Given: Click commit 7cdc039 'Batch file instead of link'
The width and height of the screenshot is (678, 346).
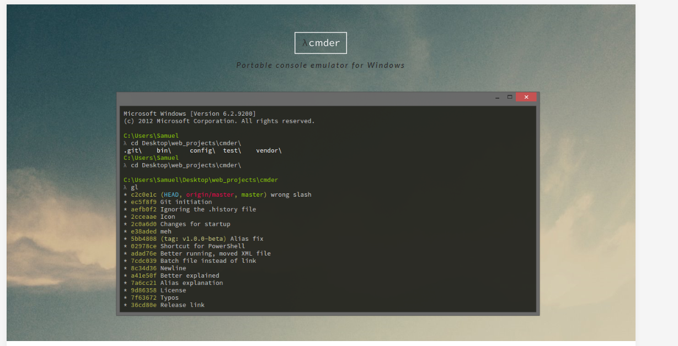Looking at the screenshot, I should tap(190, 261).
